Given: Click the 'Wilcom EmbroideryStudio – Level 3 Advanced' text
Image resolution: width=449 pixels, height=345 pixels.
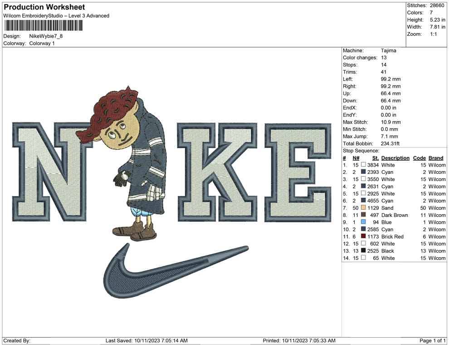Looking at the screenshot, I should point(56,16).
